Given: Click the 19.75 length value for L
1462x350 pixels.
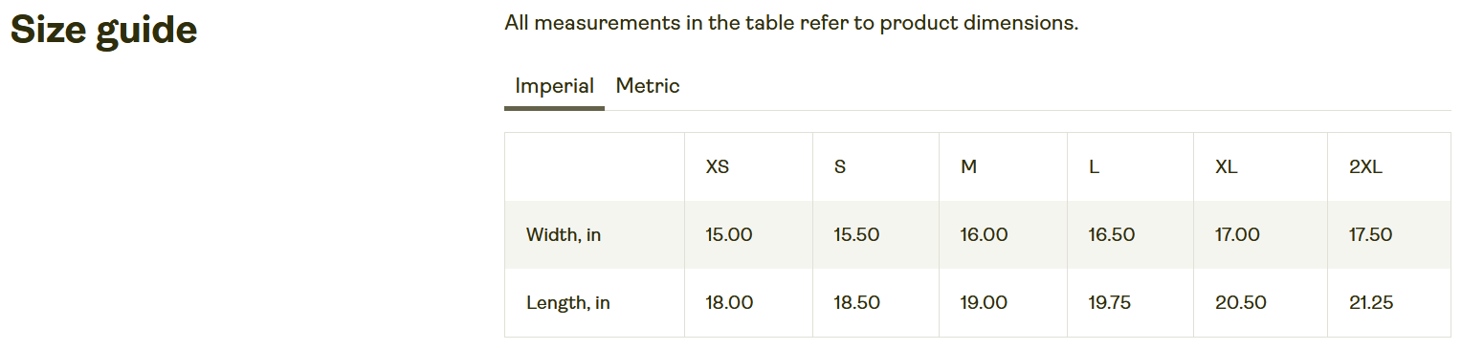Looking at the screenshot, I should 1110,303.
